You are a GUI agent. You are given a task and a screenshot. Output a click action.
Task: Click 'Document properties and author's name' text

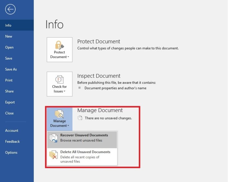pos(115,88)
